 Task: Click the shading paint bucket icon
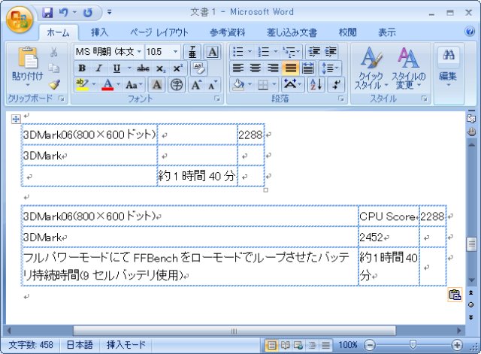(238, 85)
